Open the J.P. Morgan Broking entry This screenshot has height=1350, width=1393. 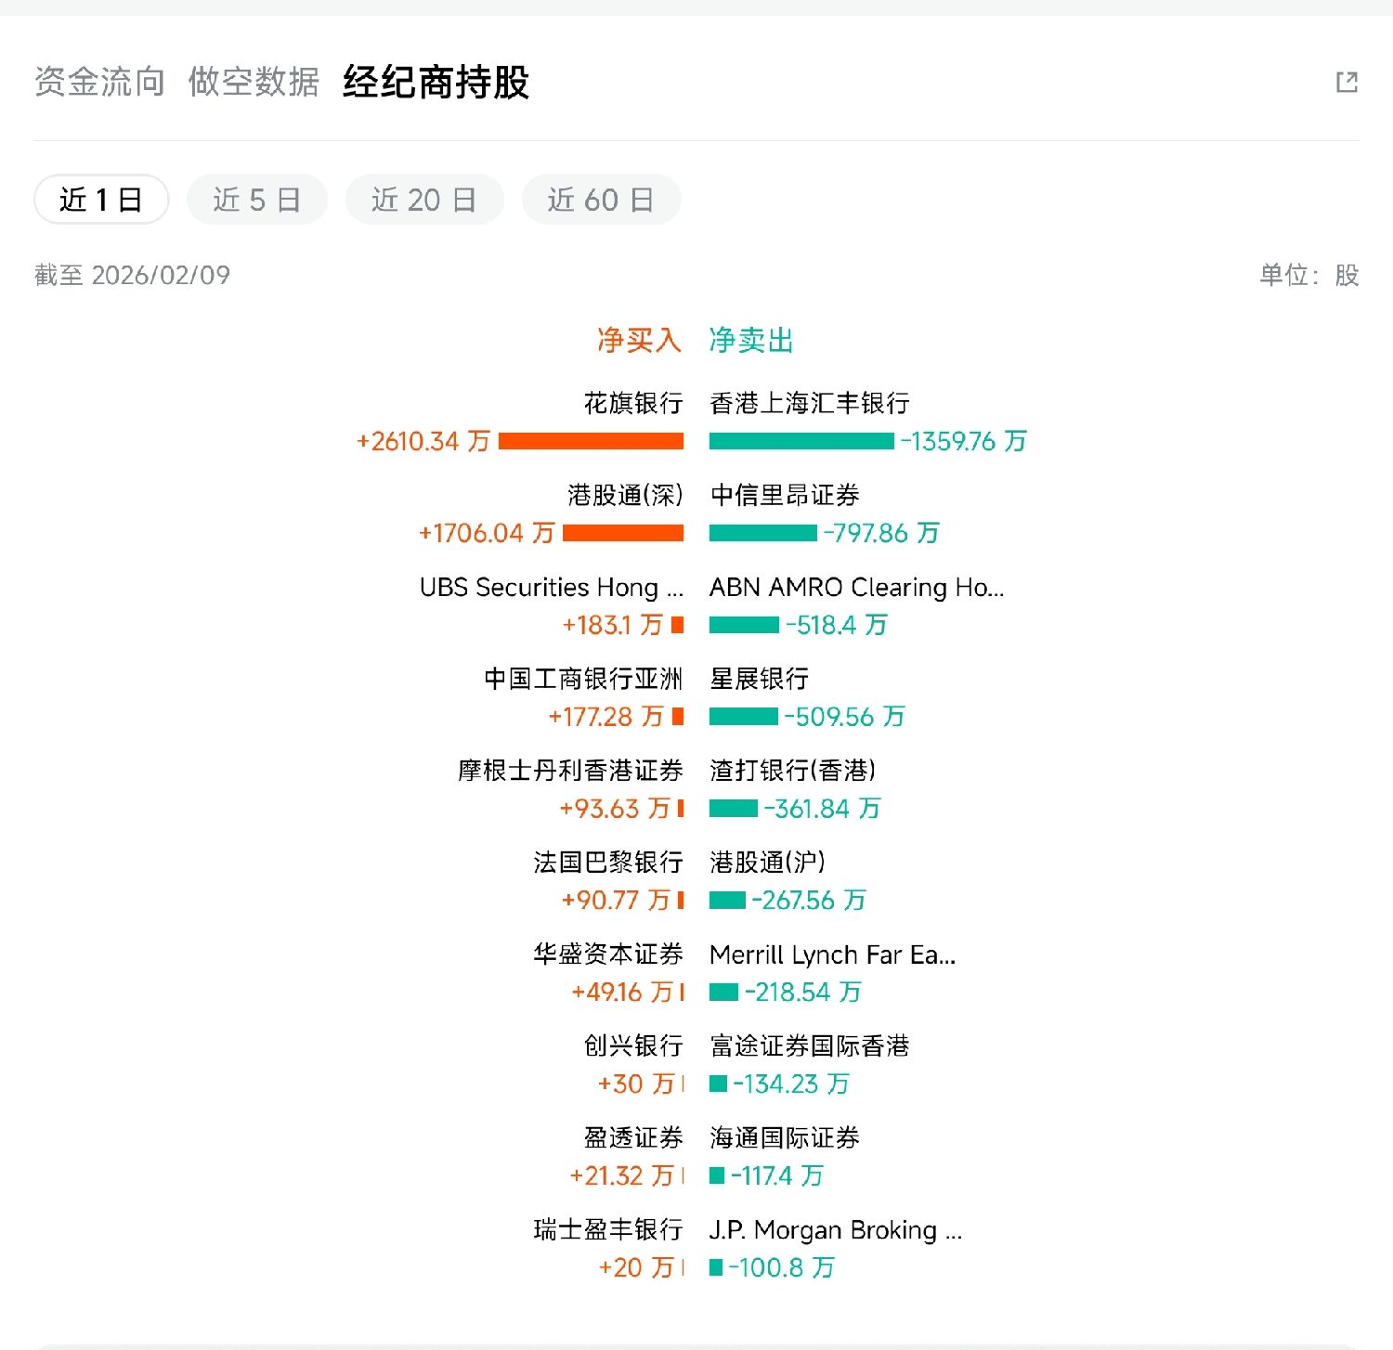pyautogui.click(x=835, y=1230)
